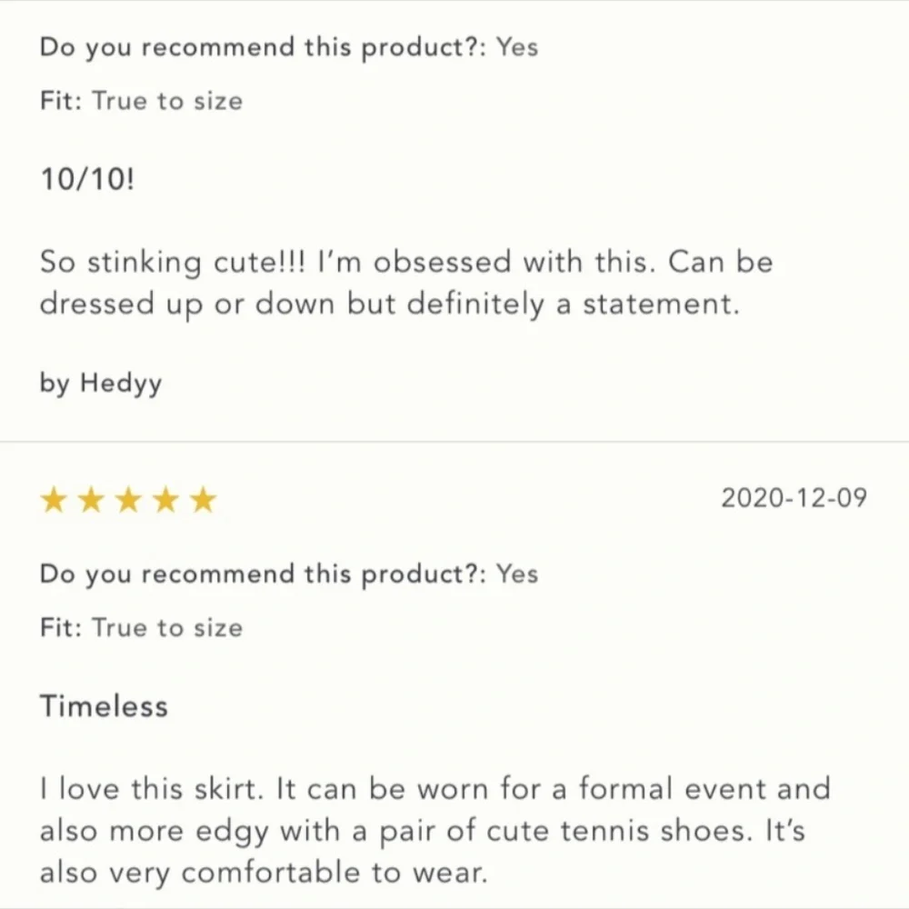Image resolution: width=909 pixels, height=909 pixels.
Task: Click the second gold star rating
Action: click(x=91, y=500)
